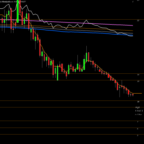Screen dimensions: 144x144
Task: Click the price axis label 6
Action: pos(138,129)
